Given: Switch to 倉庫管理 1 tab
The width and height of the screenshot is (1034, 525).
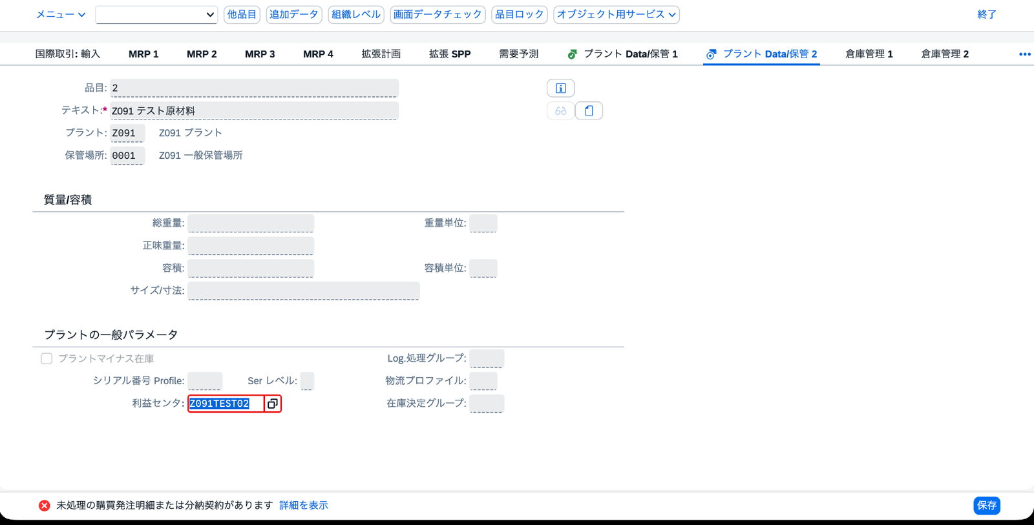Looking at the screenshot, I should click(869, 54).
